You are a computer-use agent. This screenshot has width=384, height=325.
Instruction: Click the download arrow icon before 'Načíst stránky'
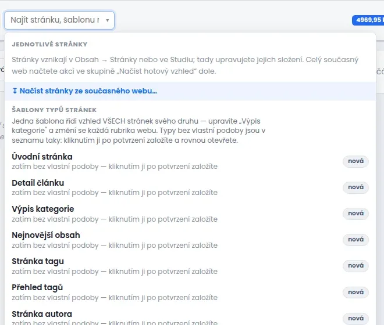click(x=15, y=91)
